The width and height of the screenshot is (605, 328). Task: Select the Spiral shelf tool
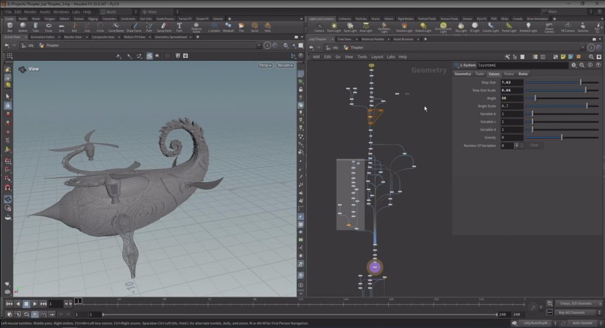click(254, 27)
